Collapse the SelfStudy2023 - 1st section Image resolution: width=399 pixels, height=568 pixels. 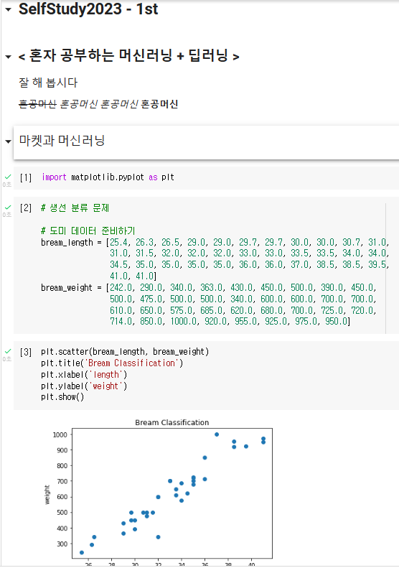pos(8,10)
